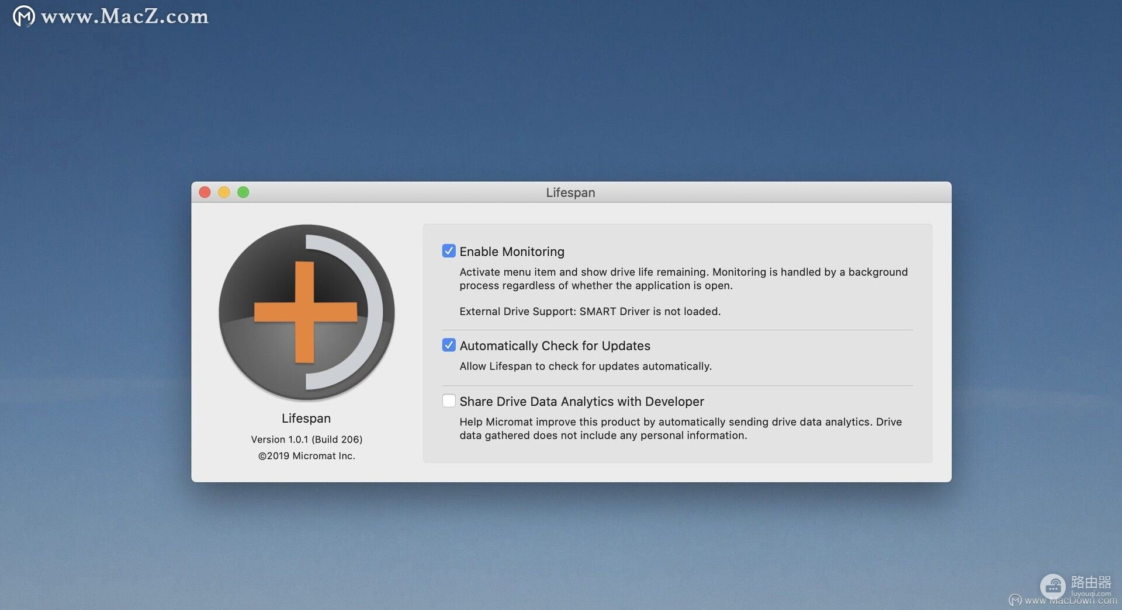Close the Lifespan window with red button
Viewport: 1122px width, 610px height.
point(205,192)
